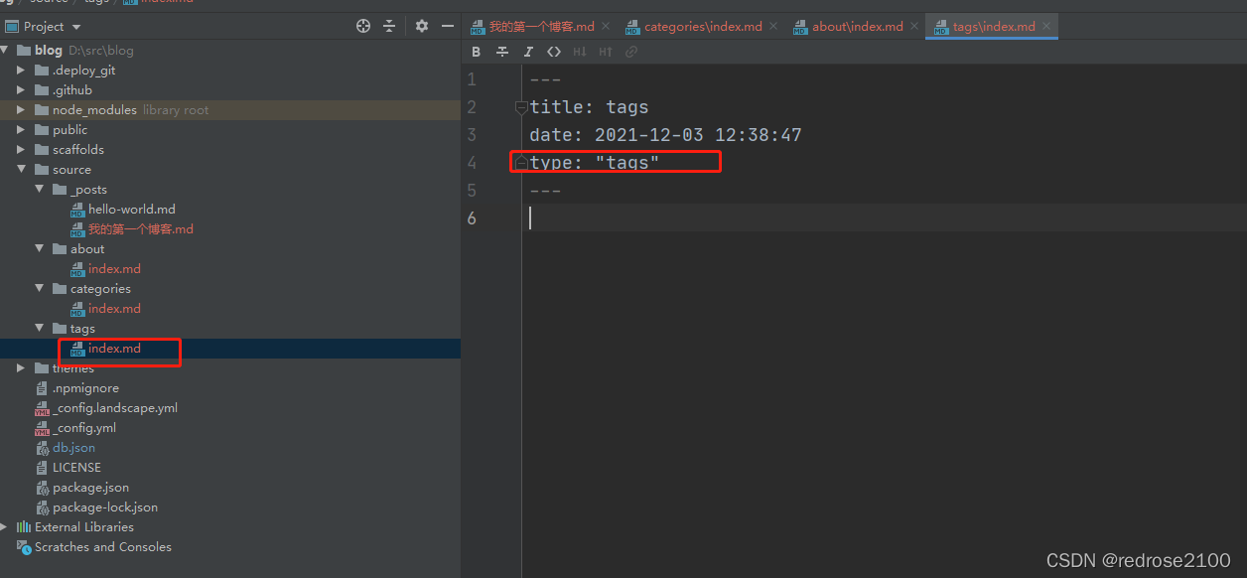The image size is (1247, 578).
Task: Open Project panel gear settings
Action: pyautogui.click(x=422, y=26)
